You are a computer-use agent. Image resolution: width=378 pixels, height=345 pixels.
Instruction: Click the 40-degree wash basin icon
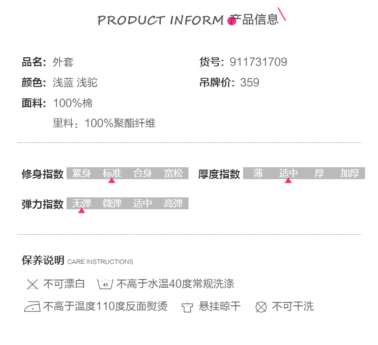coord(105,284)
